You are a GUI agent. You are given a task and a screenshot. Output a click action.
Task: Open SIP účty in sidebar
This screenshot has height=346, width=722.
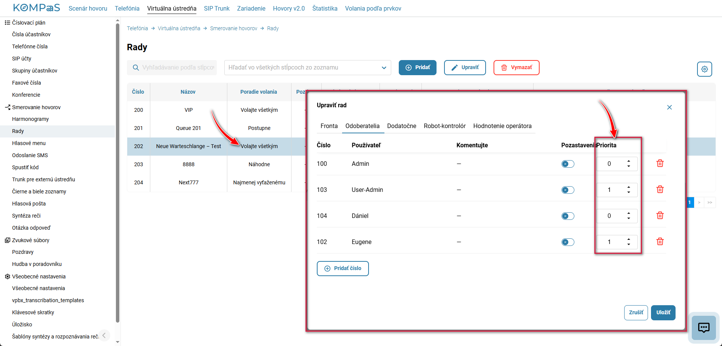click(22, 59)
